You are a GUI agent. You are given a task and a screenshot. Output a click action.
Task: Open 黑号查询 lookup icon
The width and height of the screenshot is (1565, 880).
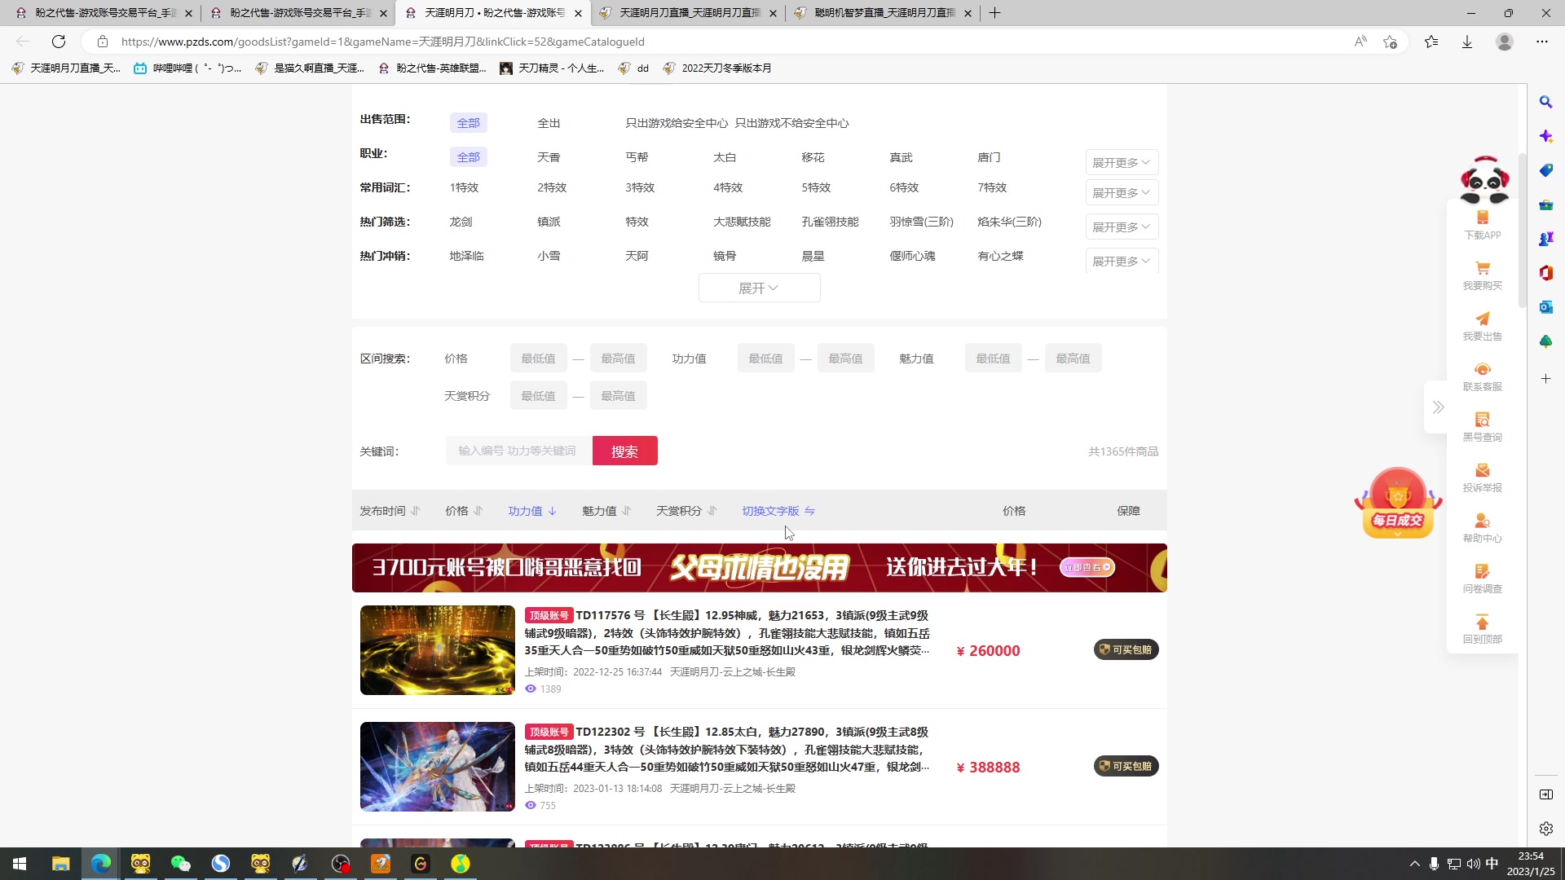[x=1482, y=427]
